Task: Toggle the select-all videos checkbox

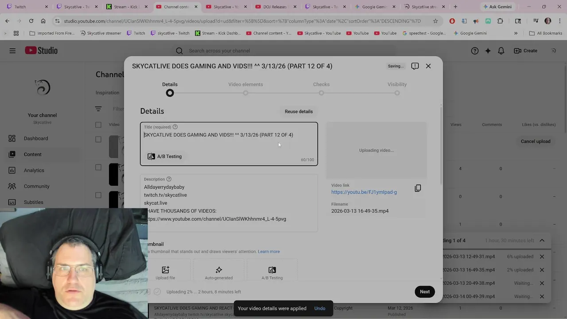Action: pos(98,125)
